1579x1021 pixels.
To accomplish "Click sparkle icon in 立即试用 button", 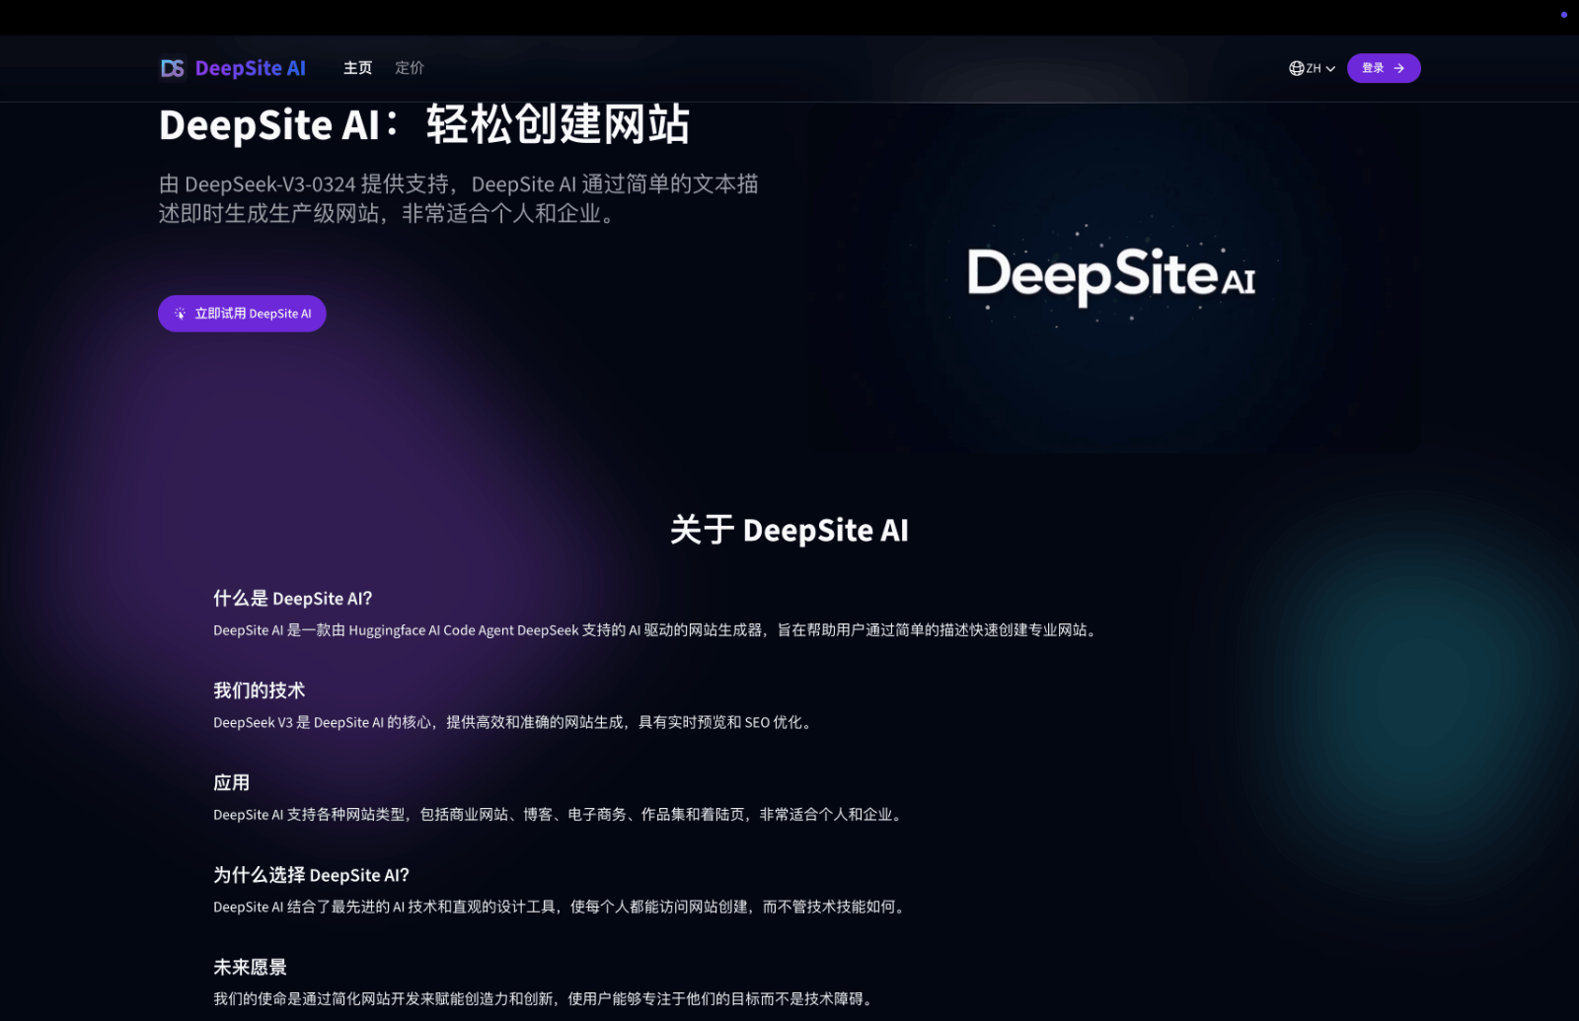I will point(180,314).
